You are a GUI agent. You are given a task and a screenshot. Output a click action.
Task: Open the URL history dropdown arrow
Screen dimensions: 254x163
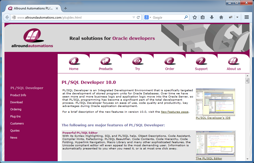(x=134, y=17)
